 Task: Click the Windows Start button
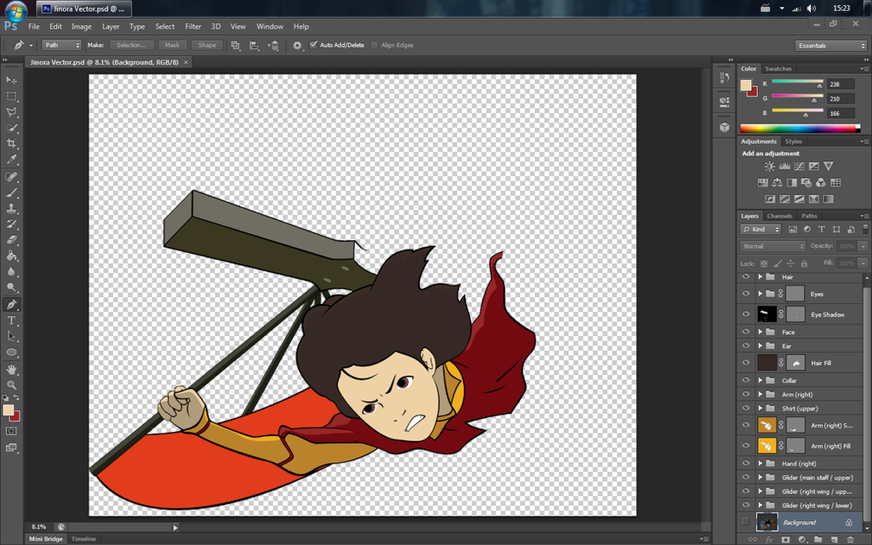[16, 9]
